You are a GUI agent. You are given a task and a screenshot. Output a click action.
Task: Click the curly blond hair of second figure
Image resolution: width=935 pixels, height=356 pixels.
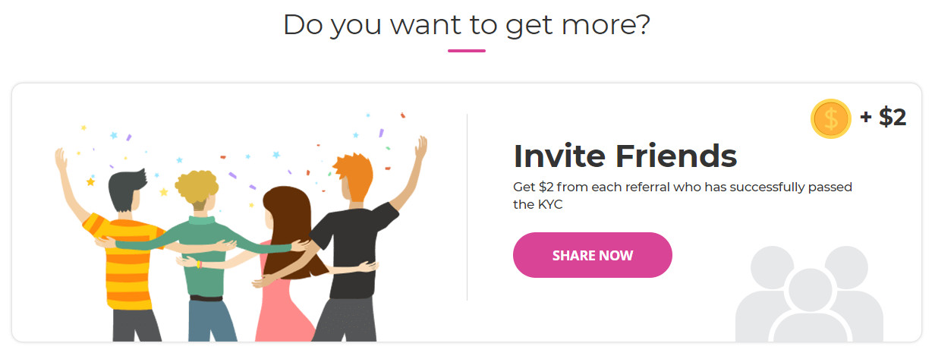[196, 184]
